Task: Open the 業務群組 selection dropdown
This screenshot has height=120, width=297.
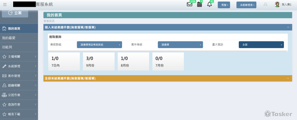Action: [99, 45]
